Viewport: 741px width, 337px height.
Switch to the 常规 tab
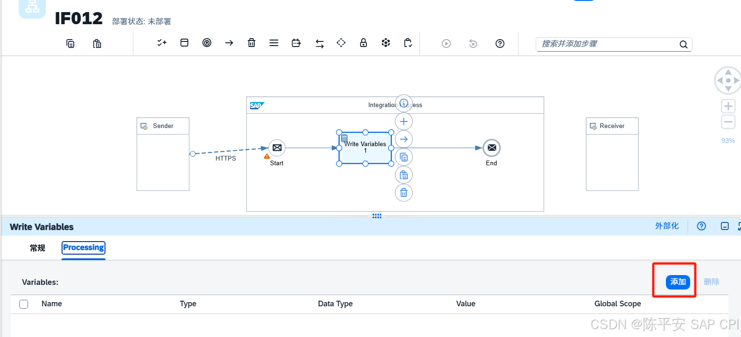(x=37, y=248)
